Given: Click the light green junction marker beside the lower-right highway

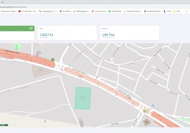Looking at the screenshot, I should [x=145, y=111].
